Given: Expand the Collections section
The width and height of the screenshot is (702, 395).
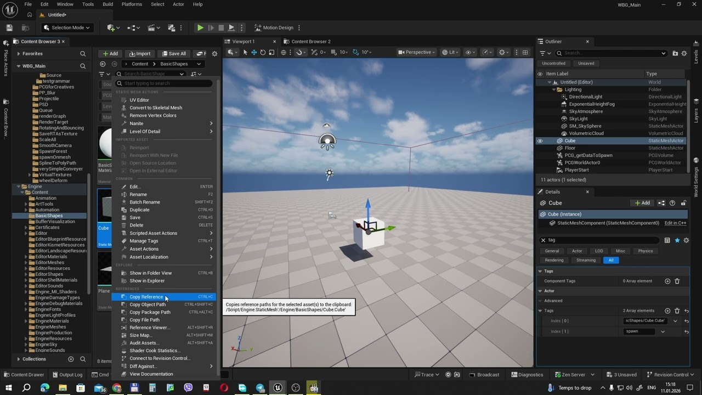Looking at the screenshot, I should point(19,359).
